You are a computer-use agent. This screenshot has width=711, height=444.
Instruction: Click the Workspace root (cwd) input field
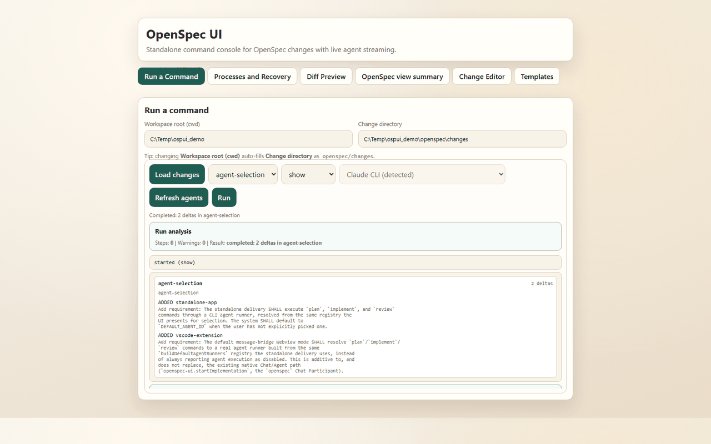coord(248,139)
